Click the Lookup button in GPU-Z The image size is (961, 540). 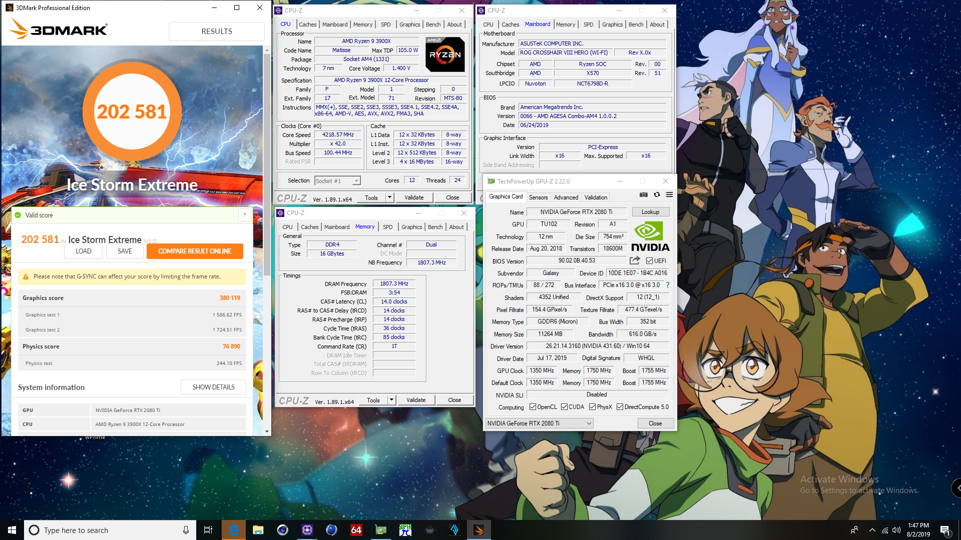coord(650,212)
